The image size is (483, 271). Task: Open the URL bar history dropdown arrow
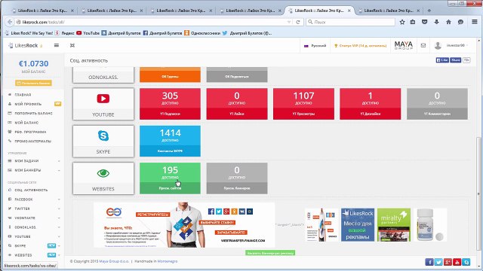[289, 22]
